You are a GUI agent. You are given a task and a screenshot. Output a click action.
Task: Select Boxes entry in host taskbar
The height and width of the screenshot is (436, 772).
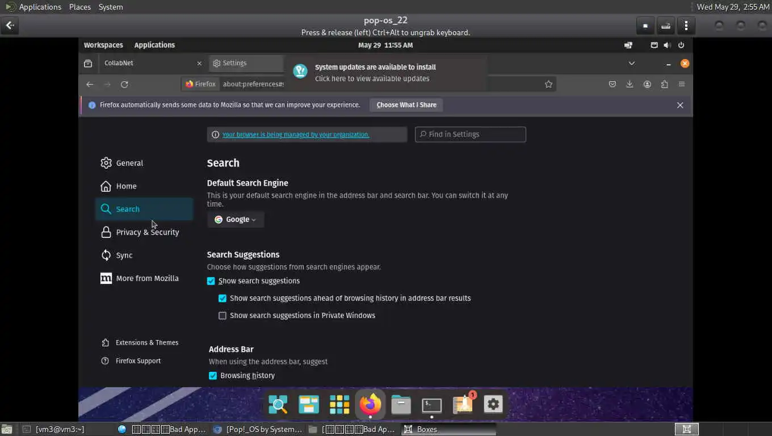[448, 429]
